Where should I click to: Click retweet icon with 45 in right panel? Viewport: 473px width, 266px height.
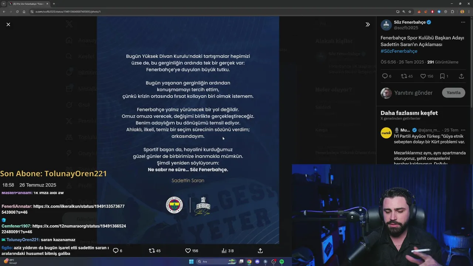[404, 76]
